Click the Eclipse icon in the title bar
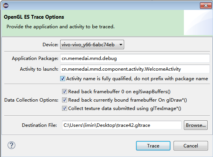213x157 pixels. [6, 6]
